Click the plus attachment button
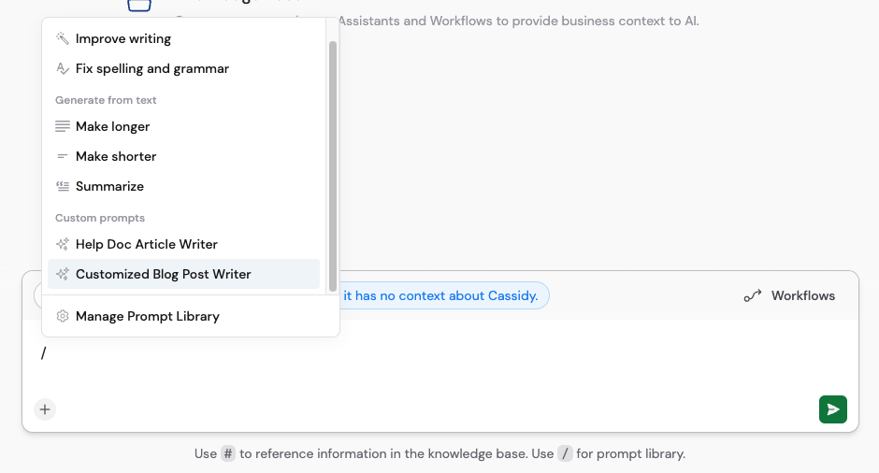 tap(45, 409)
